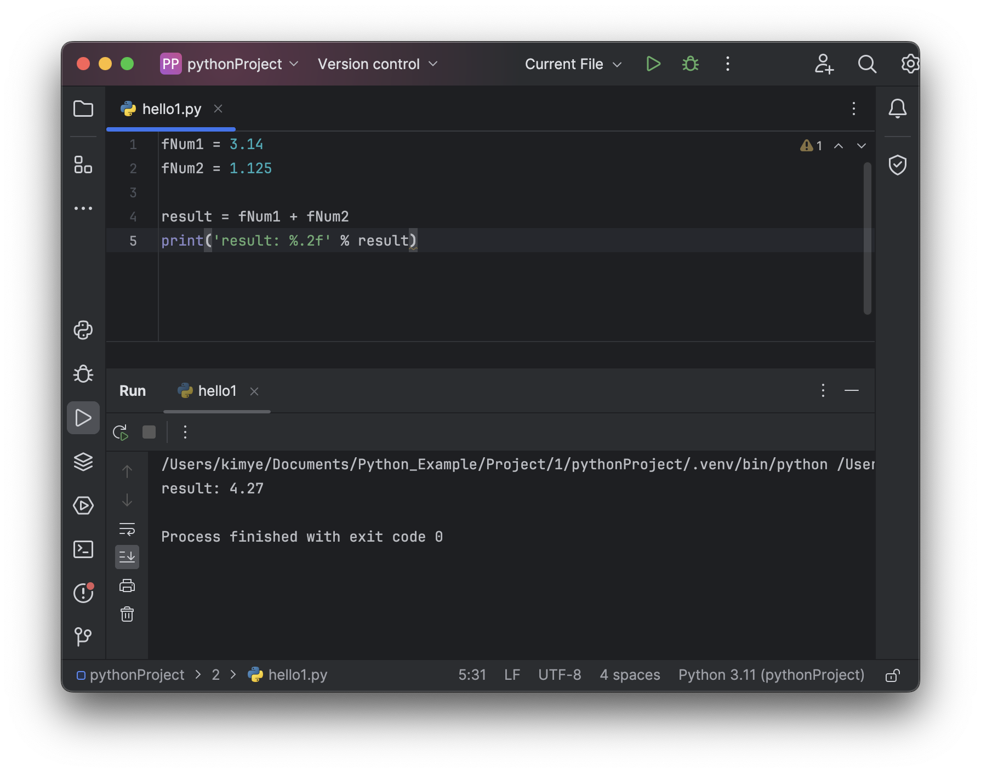The image size is (981, 773).
Task: Open editor tab options menu
Action: click(x=854, y=109)
